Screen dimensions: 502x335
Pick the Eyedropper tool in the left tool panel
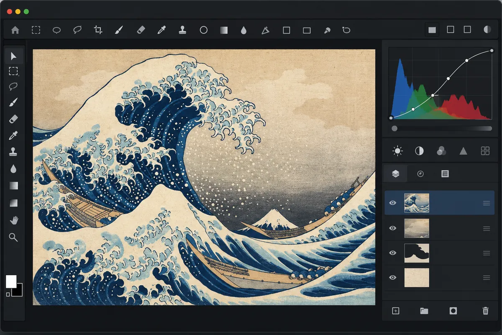tap(14, 135)
